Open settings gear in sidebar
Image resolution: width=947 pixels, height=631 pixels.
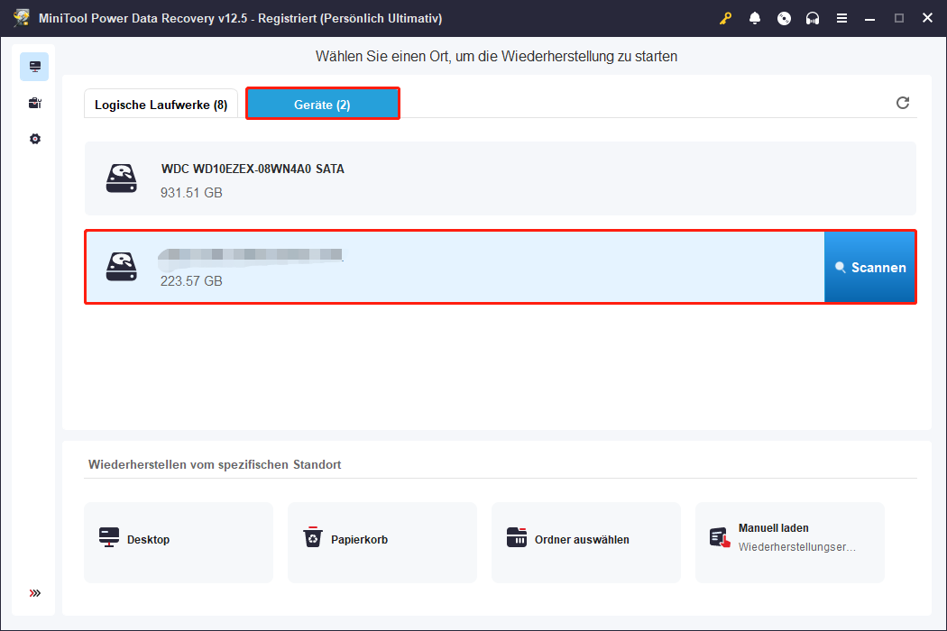pos(35,139)
